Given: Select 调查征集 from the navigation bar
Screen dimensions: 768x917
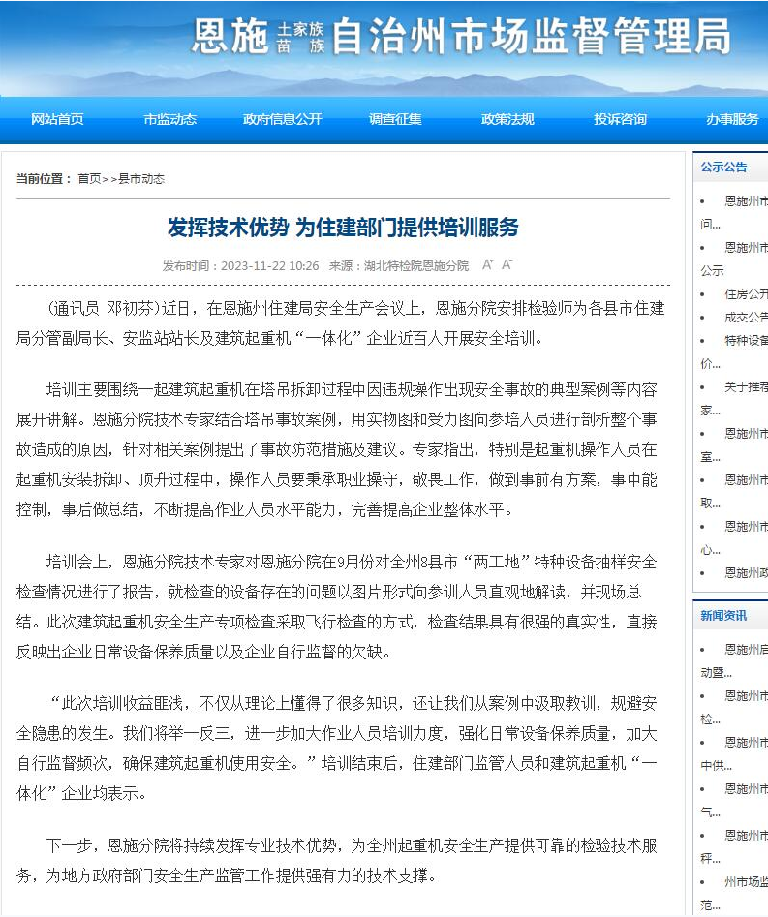Looking at the screenshot, I should (x=395, y=119).
